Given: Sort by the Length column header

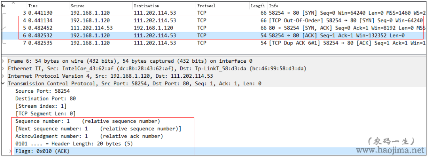Looking at the screenshot, I should pos(258,6).
